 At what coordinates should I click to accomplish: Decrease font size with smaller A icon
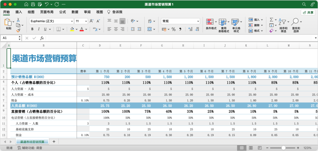tap(98, 21)
